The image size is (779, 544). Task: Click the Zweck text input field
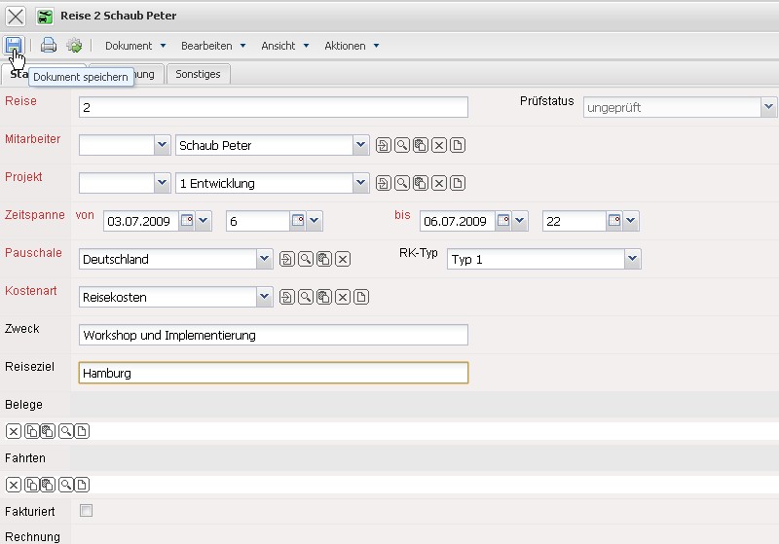(x=273, y=335)
